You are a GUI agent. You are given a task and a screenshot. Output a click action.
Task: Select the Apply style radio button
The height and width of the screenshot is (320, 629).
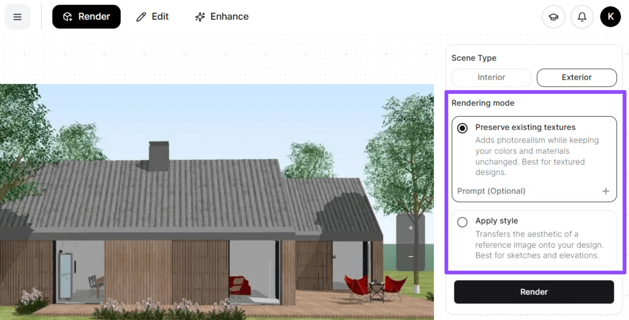[x=462, y=222]
